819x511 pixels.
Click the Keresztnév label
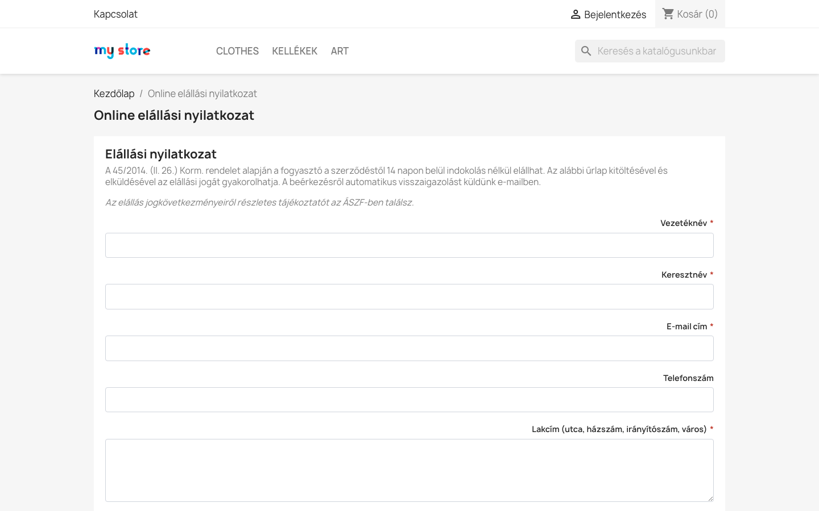tap(684, 275)
